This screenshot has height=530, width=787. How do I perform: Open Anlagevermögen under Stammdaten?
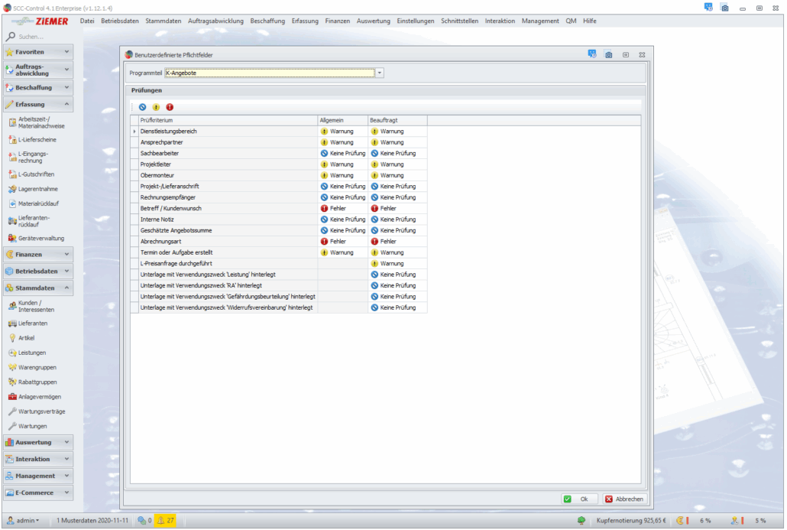point(40,397)
